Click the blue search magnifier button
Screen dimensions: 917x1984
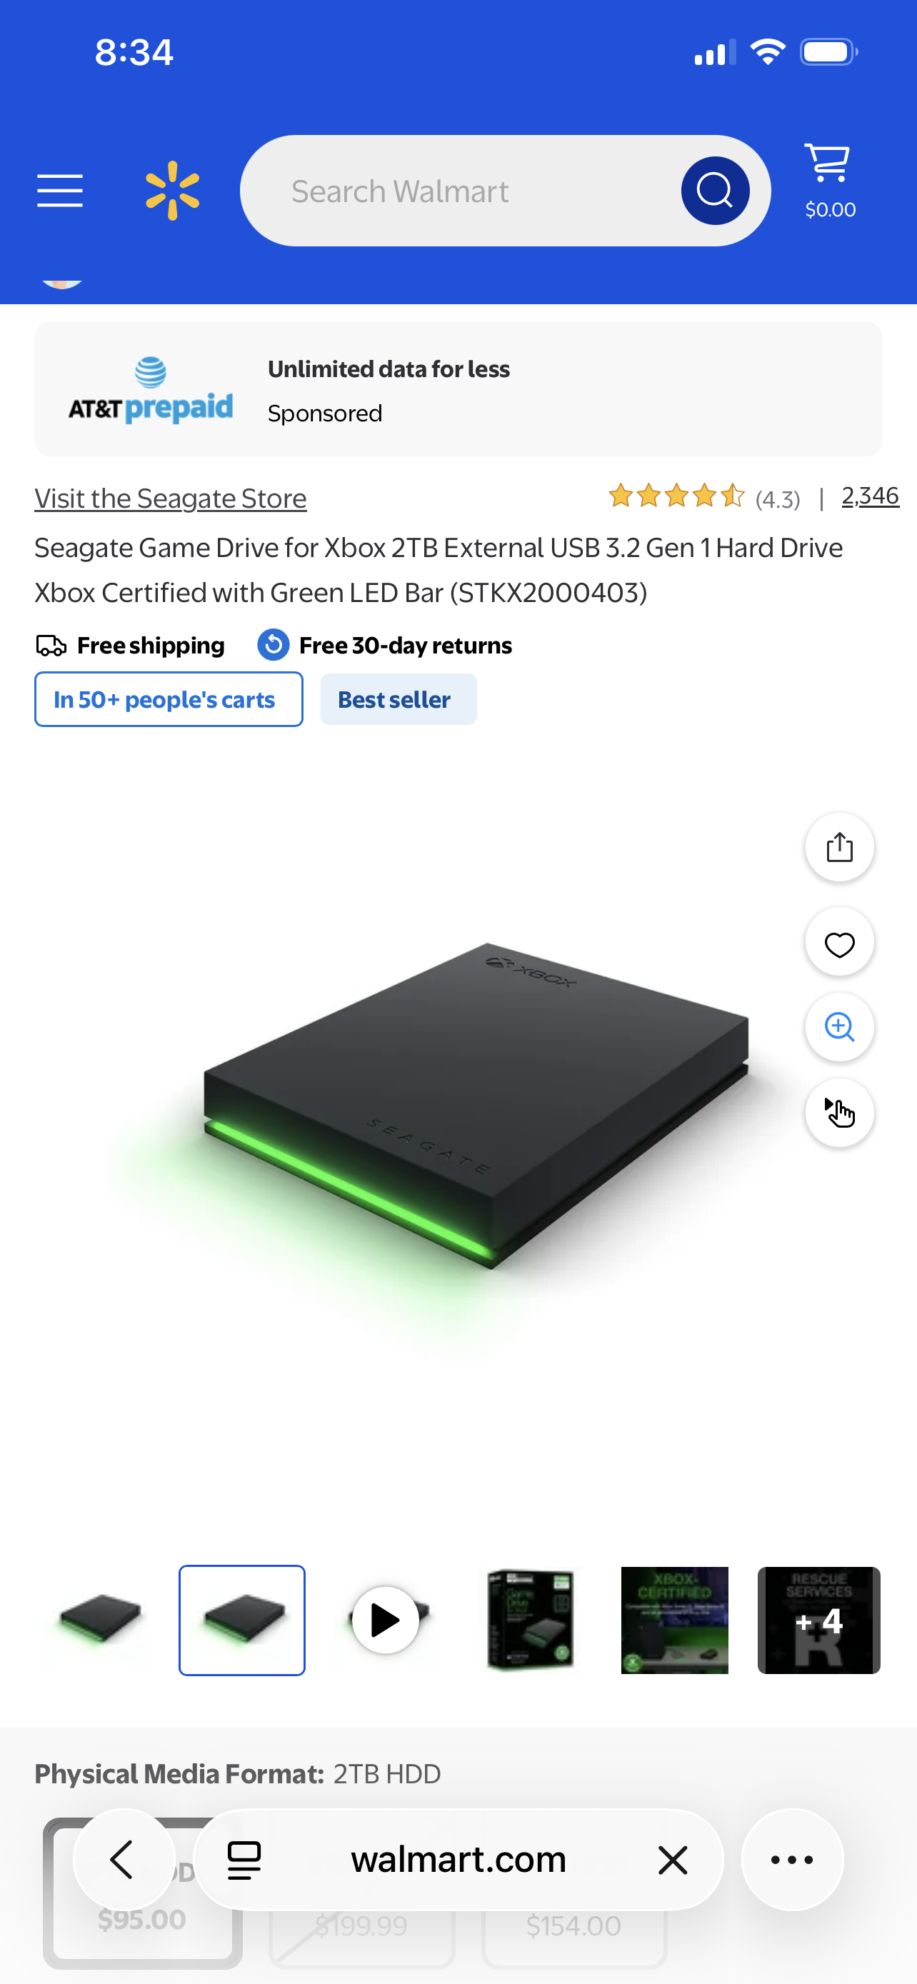point(714,190)
